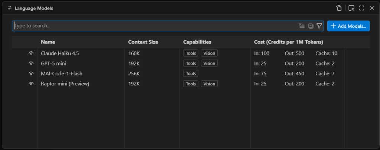Click the Tools tag for Claude Haiku 4.5
380x150 pixels.
click(191, 53)
